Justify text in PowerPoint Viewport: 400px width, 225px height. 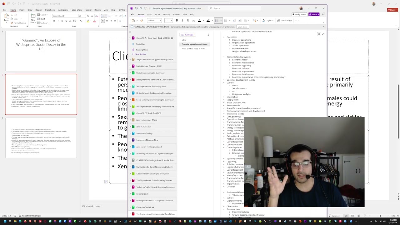[x=115, y=21]
